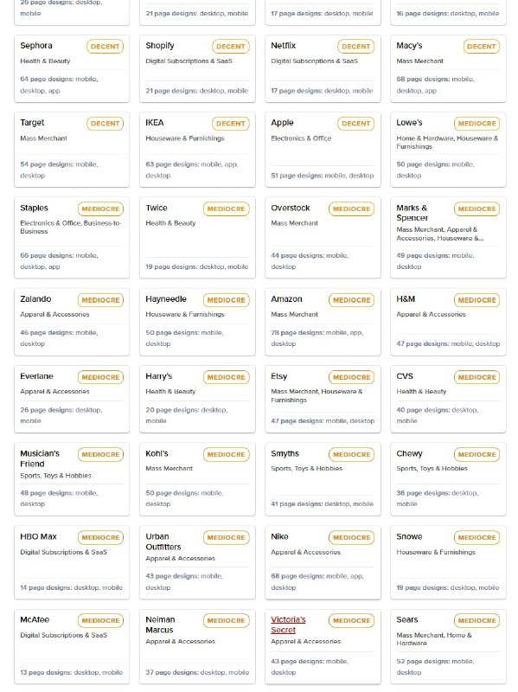
Task: Open the Zalando card
Action: pyautogui.click(x=72, y=322)
